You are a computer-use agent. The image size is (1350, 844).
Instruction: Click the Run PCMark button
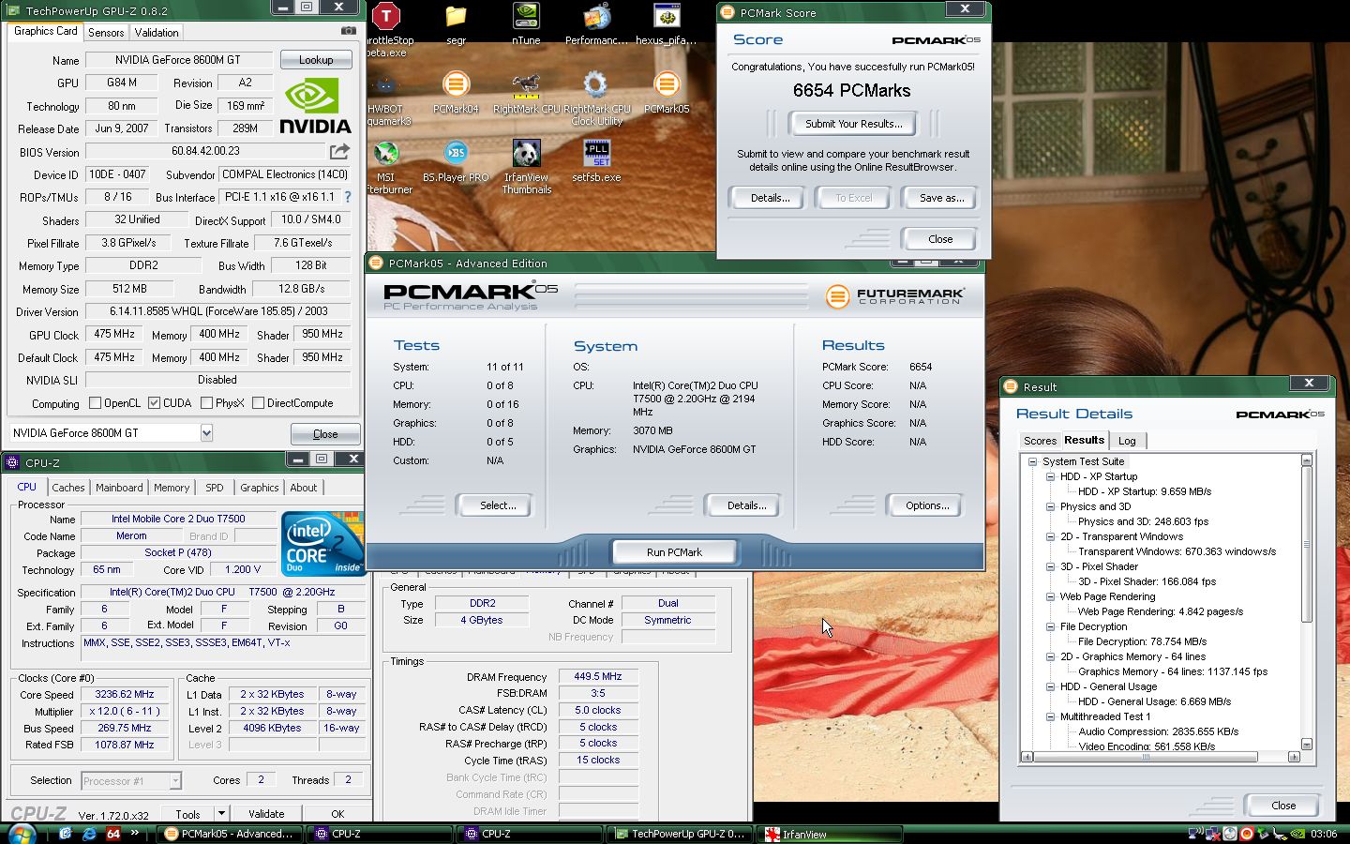pos(674,552)
